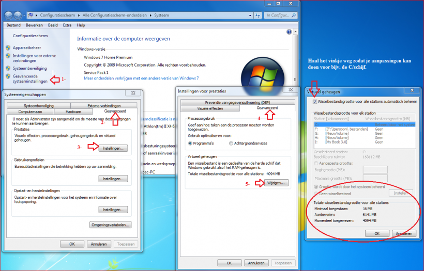This screenshot has height=271, width=424.
Task: Click shield icon beside Geavanceerde systeeminstellingen
Action: point(8,76)
